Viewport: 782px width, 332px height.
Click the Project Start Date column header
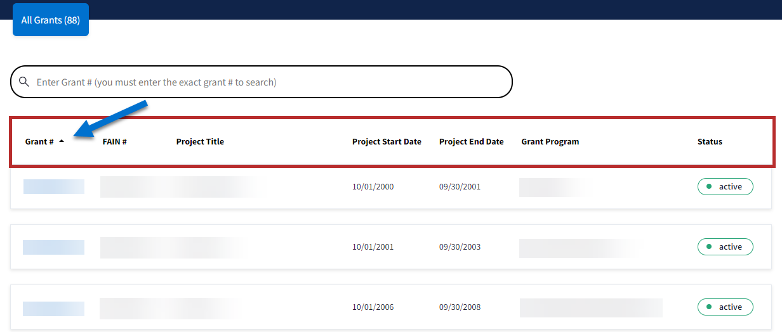(387, 142)
